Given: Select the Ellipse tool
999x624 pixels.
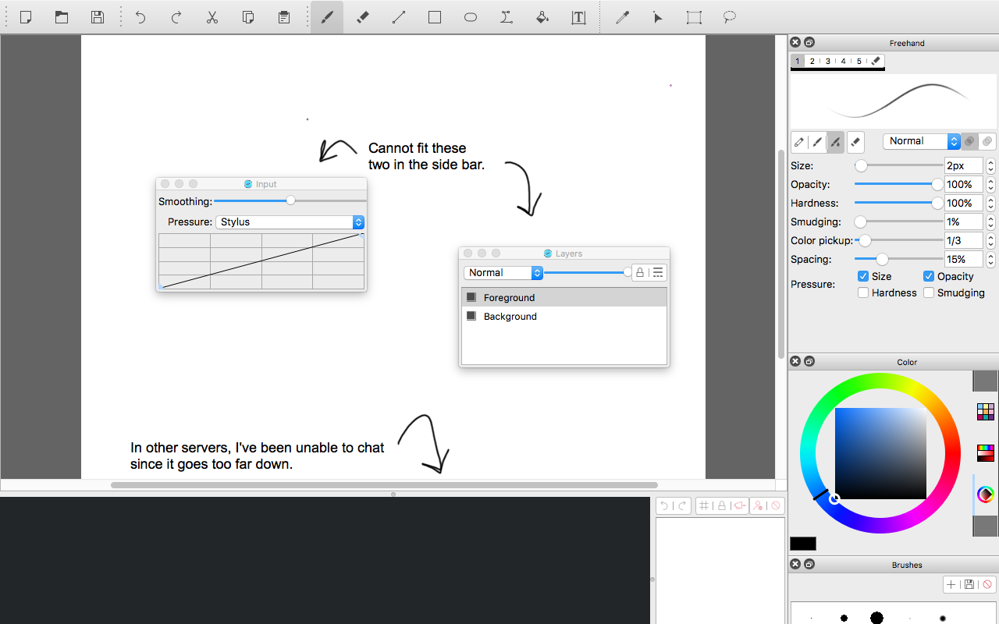Looking at the screenshot, I should (471, 17).
